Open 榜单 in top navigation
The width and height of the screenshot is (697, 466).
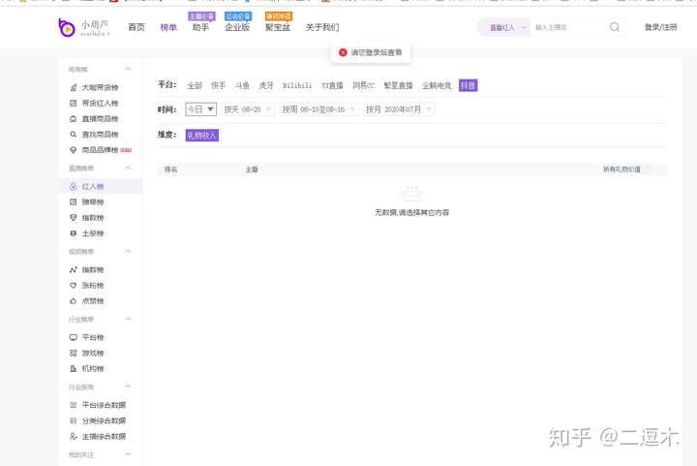point(168,27)
